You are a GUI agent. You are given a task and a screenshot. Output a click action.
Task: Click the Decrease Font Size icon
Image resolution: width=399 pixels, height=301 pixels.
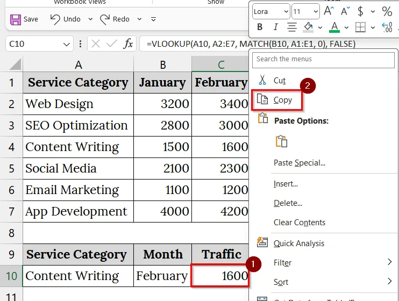tap(345, 11)
